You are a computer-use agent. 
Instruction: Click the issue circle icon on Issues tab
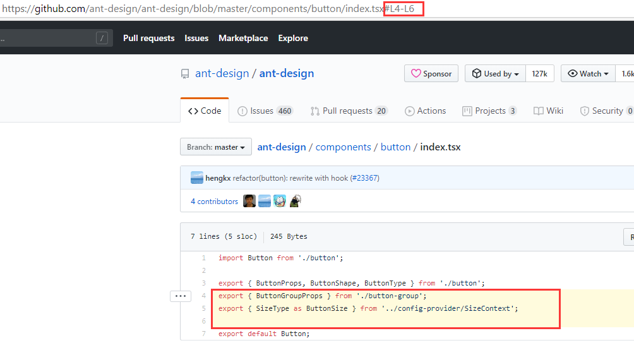[x=242, y=111]
